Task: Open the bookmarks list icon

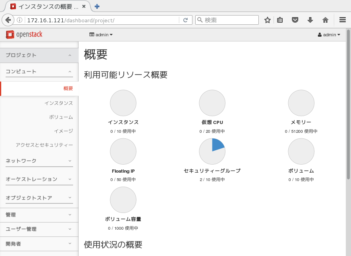Action: (x=280, y=20)
